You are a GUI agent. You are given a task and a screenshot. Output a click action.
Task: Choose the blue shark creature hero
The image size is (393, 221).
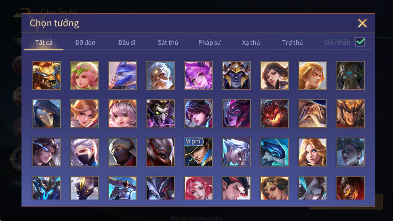coord(274,152)
